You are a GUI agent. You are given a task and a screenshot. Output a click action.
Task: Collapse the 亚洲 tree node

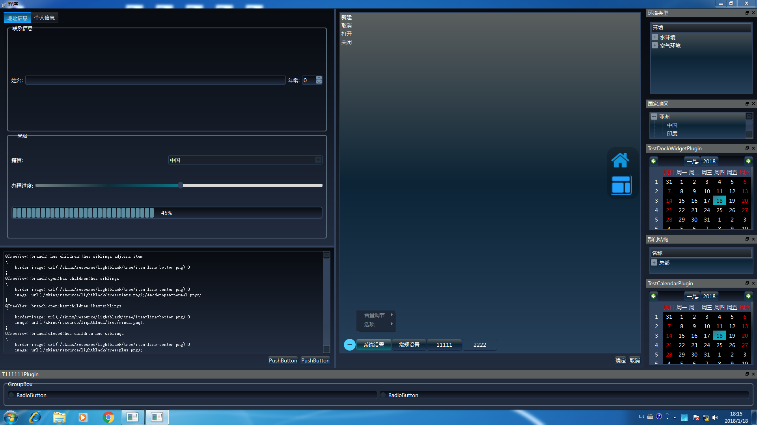point(654,117)
